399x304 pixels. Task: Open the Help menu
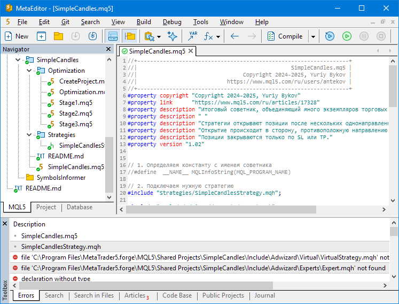(x=262, y=22)
